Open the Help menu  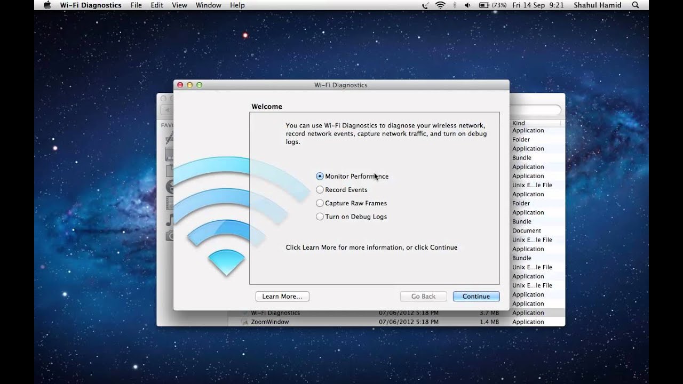237,5
